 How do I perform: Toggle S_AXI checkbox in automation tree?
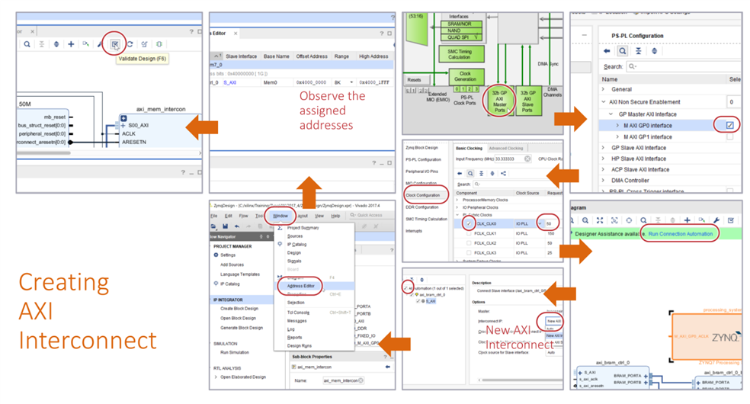pyautogui.click(x=418, y=301)
